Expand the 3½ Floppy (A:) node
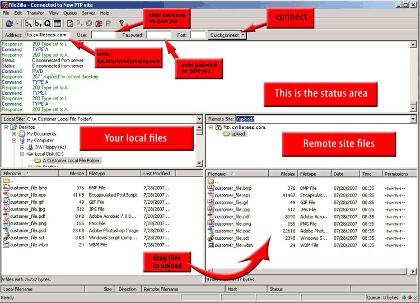The width and height of the screenshot is (420, 303). click(22, 147)
